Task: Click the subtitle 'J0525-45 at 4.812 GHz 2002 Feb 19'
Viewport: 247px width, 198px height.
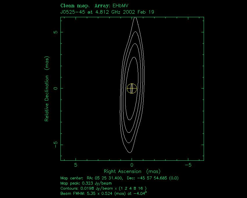Action: click(107, 12)
